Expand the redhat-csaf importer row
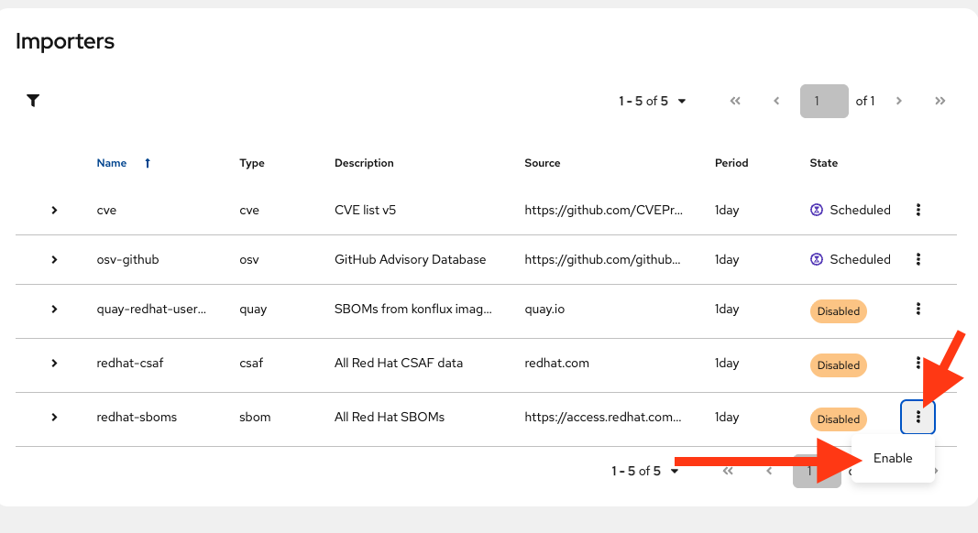This screenshot has width=978, height=533. [54, 363]
